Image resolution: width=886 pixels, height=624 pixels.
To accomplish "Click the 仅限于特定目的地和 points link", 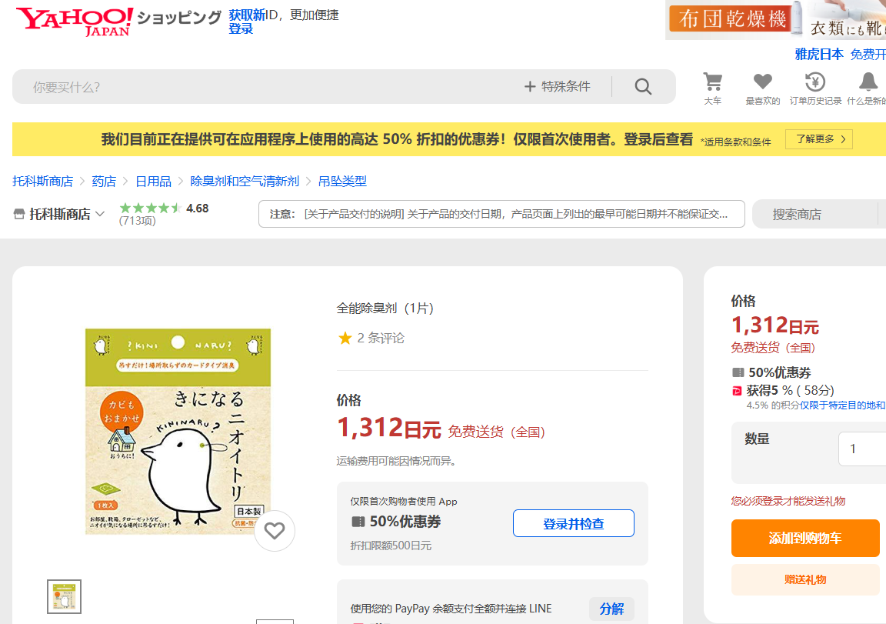I will (842, 405).
